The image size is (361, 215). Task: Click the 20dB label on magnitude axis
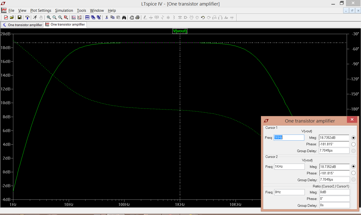[x=6, y=34]
